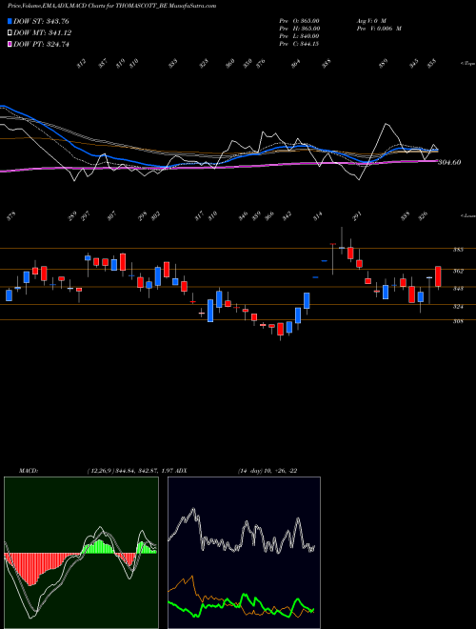Click the 362 price level label
Image resolution: width=476 pixels, height=629 pixels.
(x=458, y=272)
